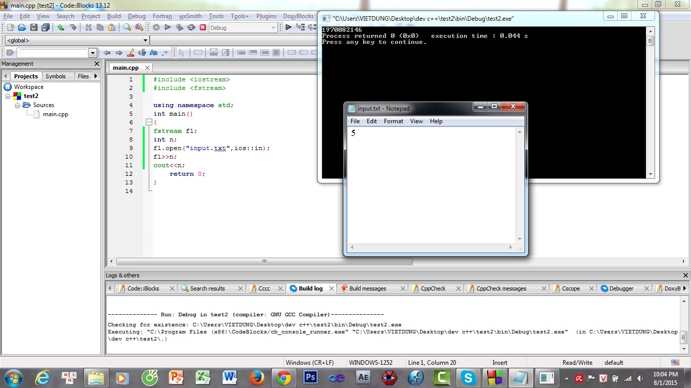Run the program with the Run icon
This screenshot has height=388, width=691.
click(x=168, y=27)
